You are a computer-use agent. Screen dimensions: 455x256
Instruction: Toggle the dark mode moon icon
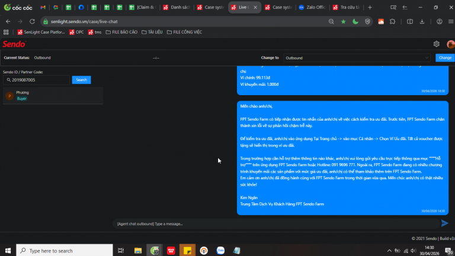(x=355, y=21)
